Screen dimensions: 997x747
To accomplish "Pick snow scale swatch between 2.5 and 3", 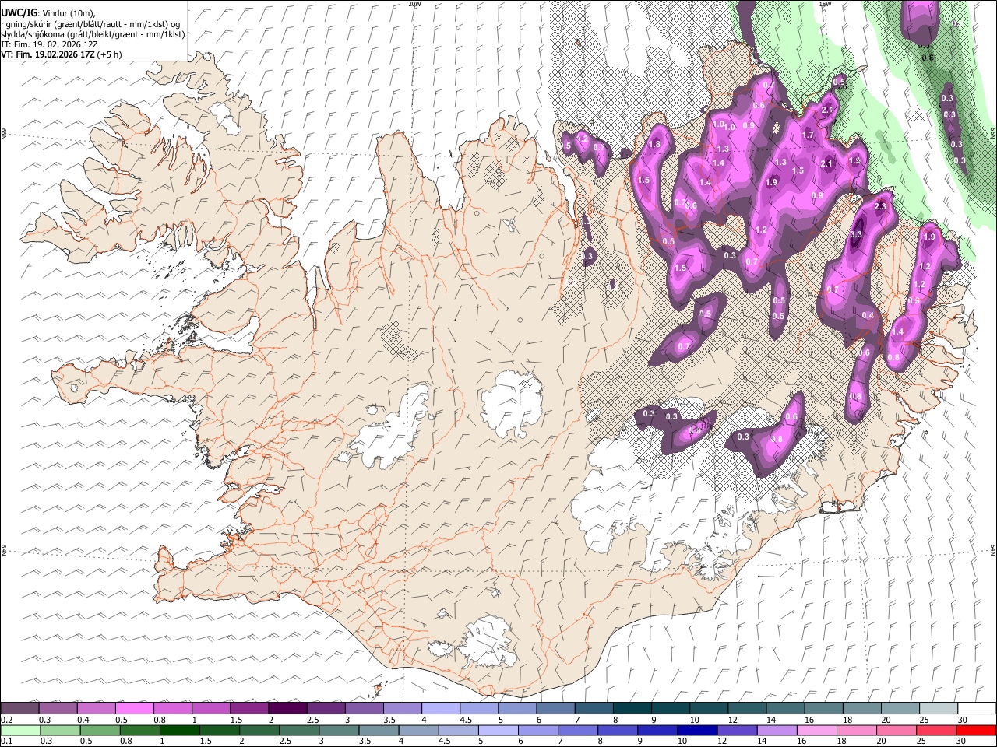I will click(x=326, y=708).
